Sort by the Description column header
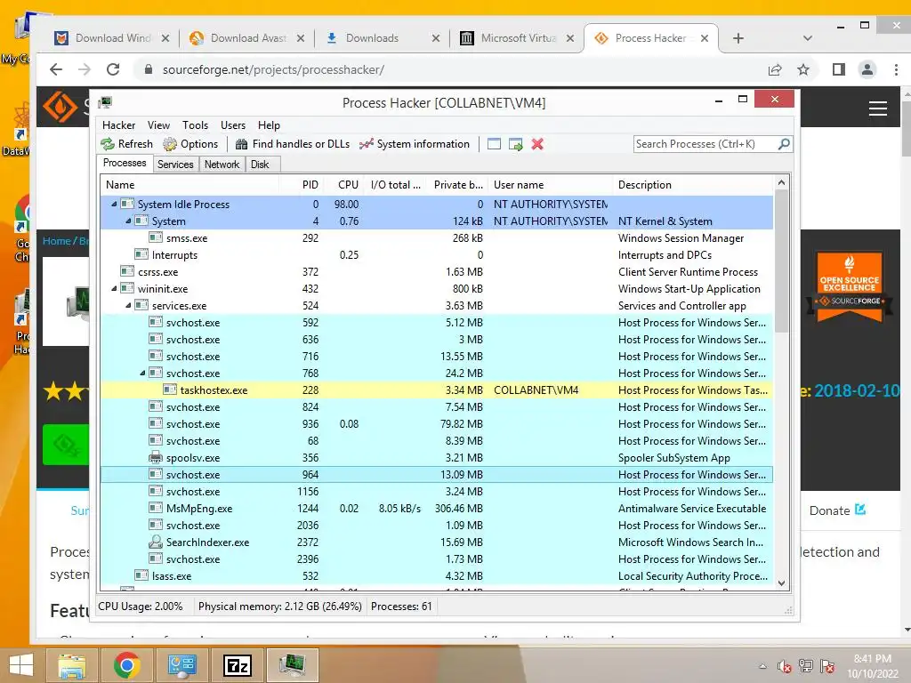911x683 pixels. pyautogui.click(x=694, y=185)
